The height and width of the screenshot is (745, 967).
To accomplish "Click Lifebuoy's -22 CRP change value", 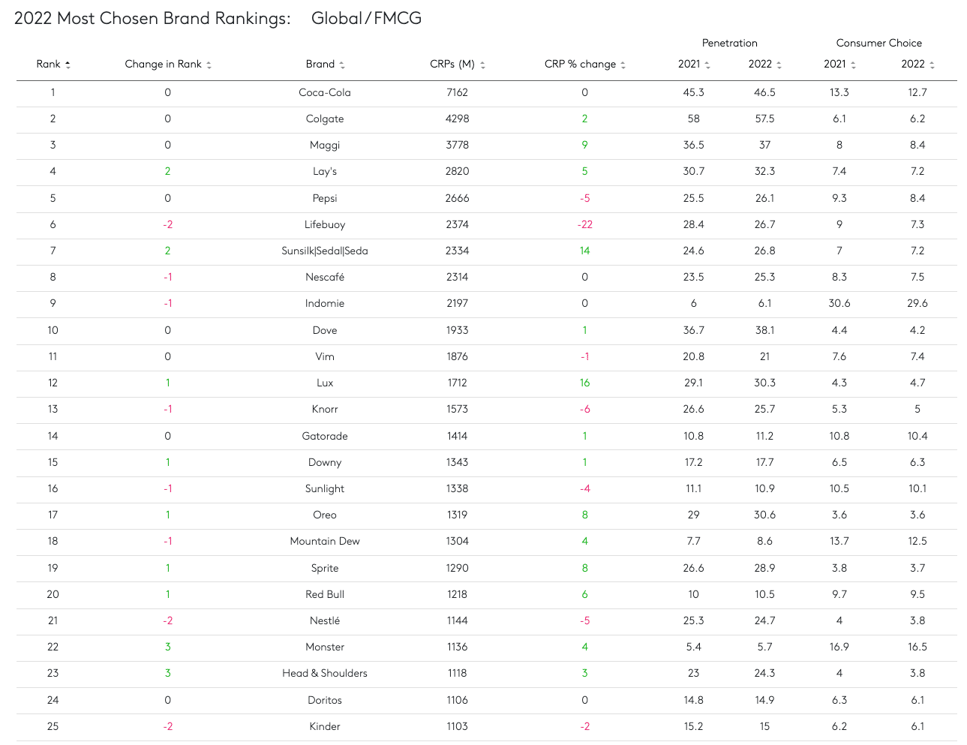I will (x=585, y=225).
